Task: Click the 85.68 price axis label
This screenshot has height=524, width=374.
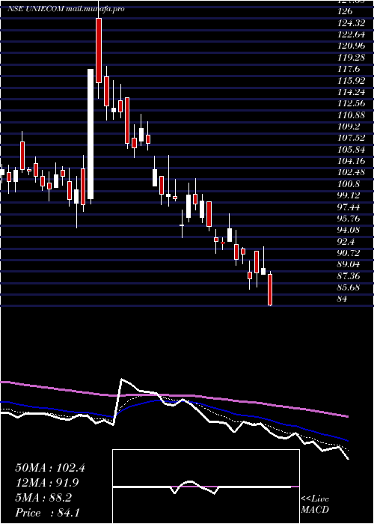Action: (x=349, y=288)
